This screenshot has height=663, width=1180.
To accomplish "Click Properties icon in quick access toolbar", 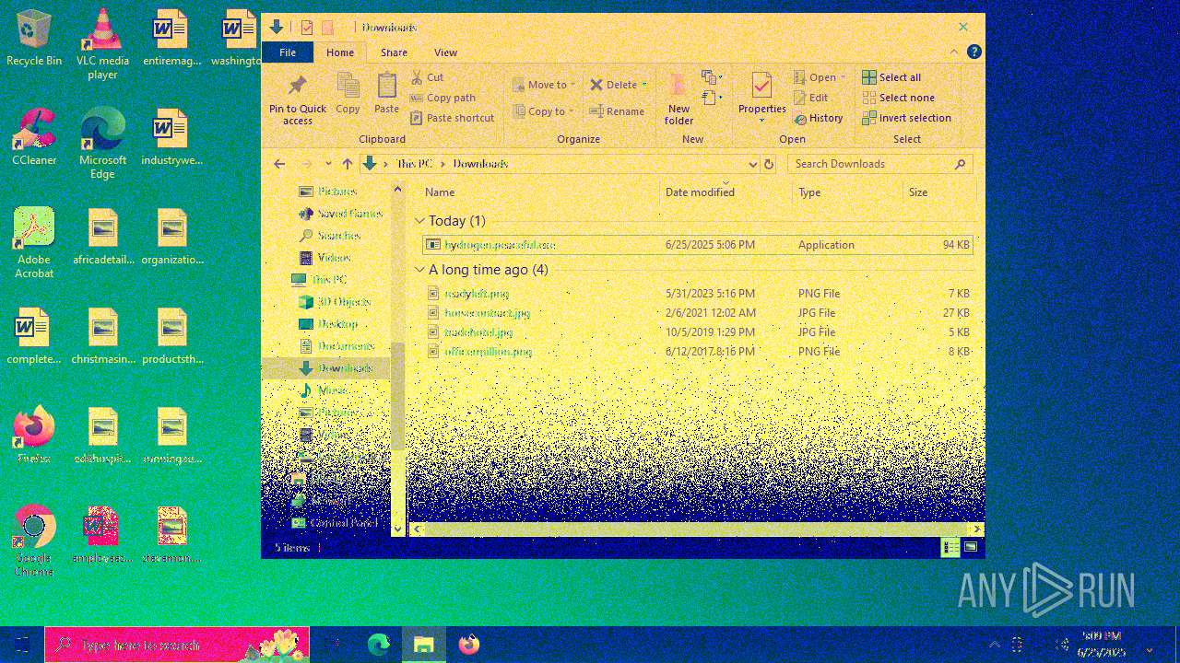I will click(x=306, y=28).
